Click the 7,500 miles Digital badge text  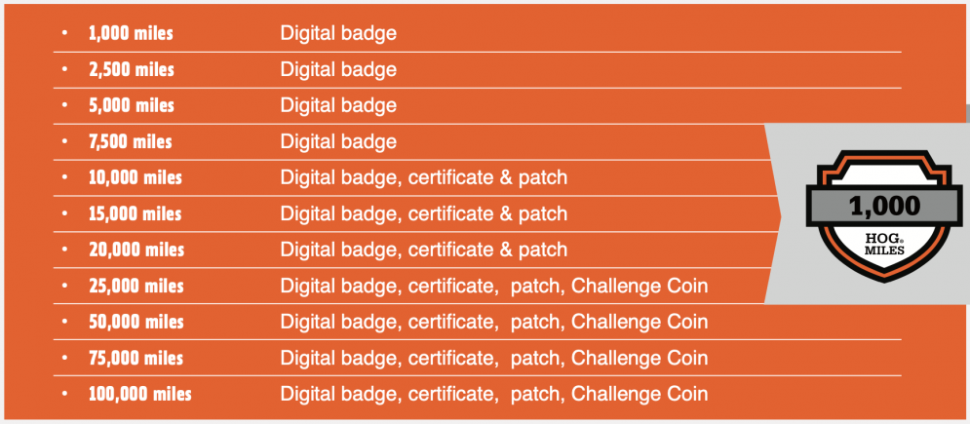click(338, 141)
